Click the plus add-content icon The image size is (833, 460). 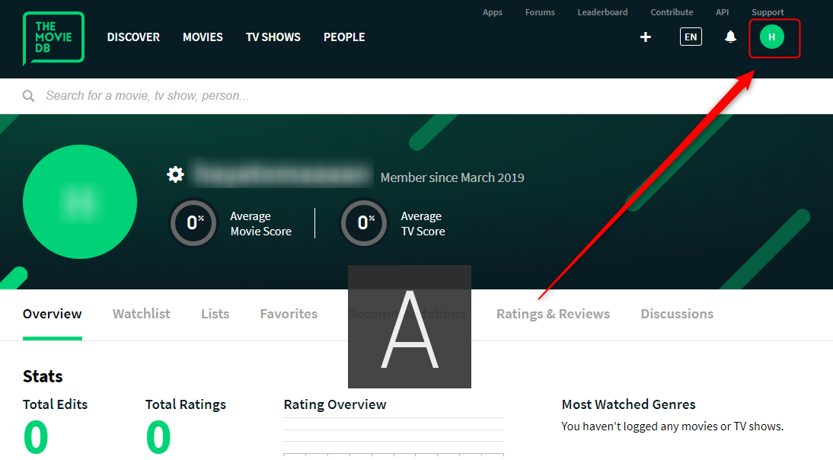(x=646, y=37)
